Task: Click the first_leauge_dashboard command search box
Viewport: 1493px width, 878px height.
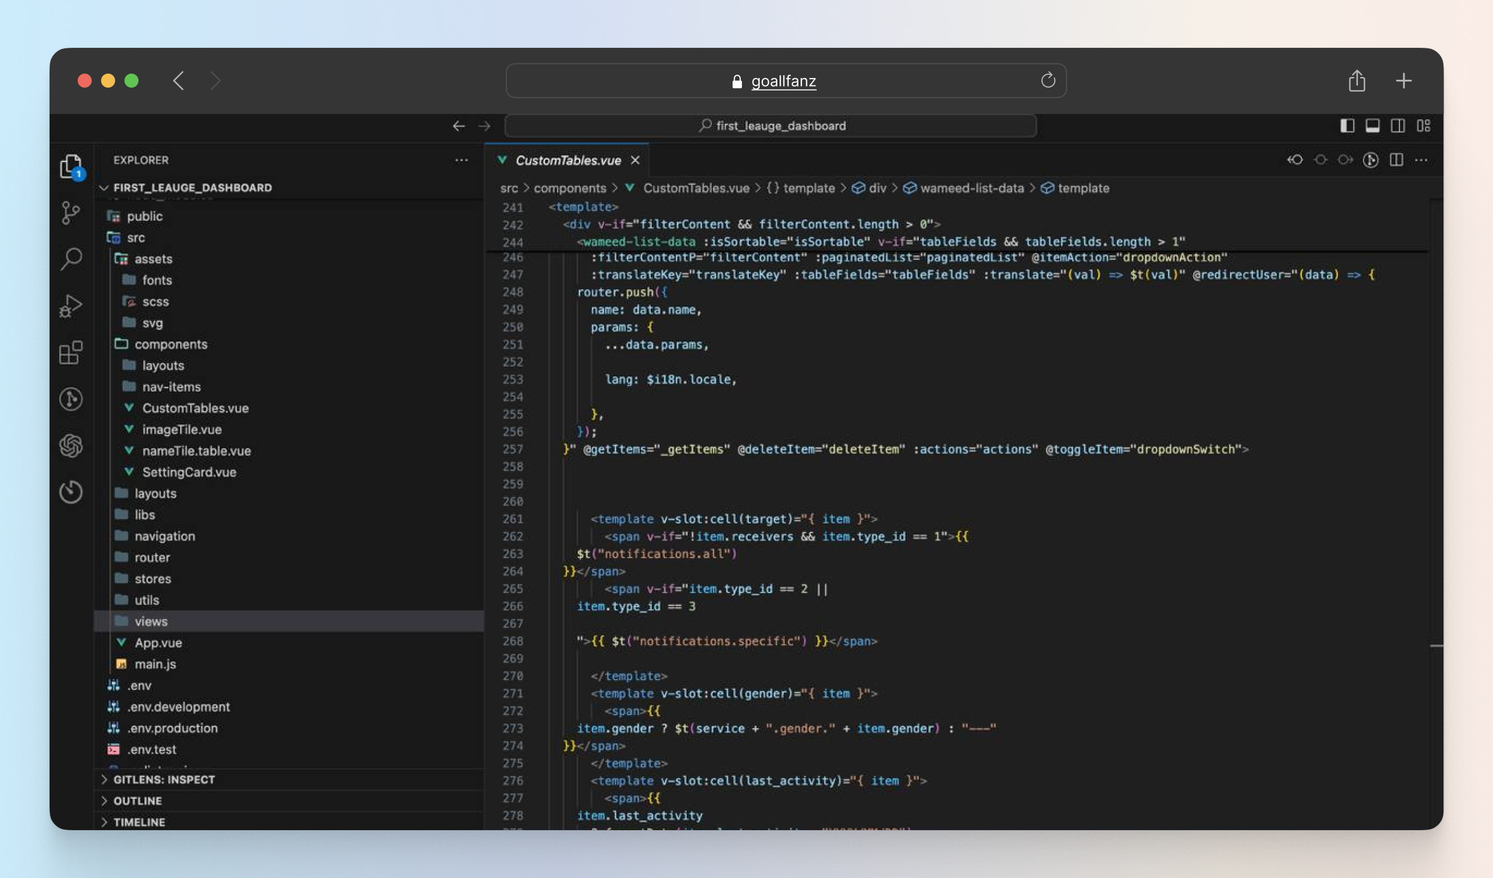Action: tap(770, 125)
